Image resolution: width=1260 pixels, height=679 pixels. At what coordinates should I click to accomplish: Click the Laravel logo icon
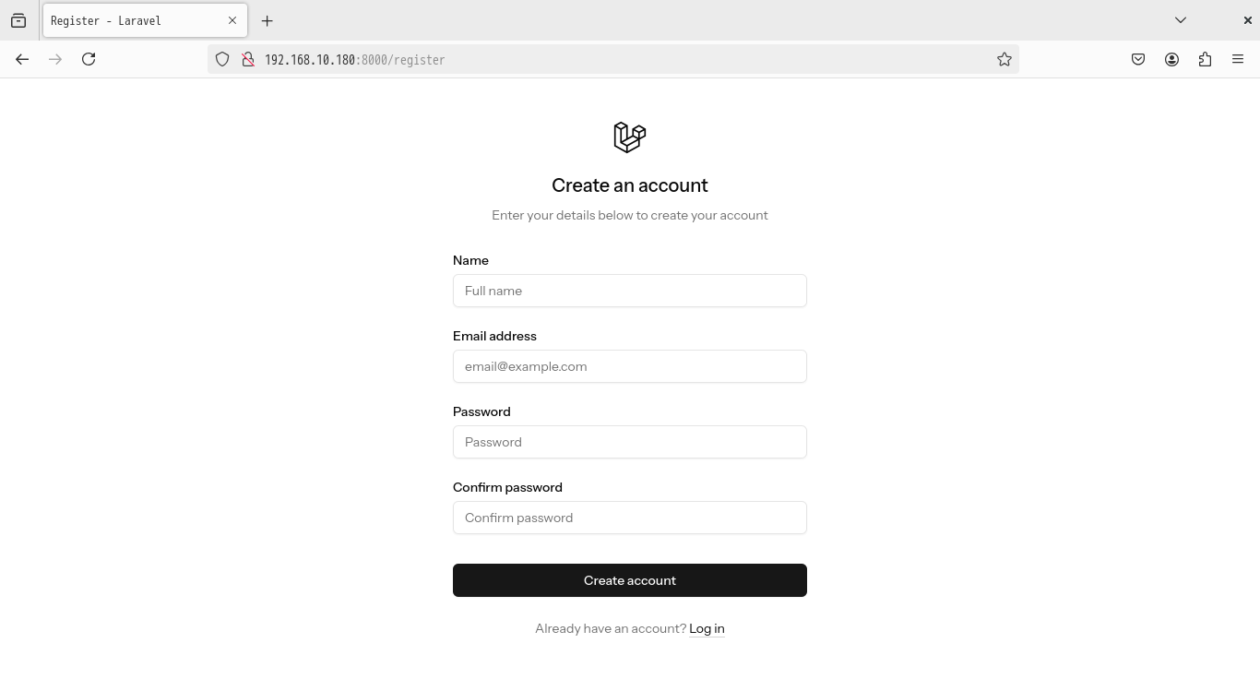point(630,137)
